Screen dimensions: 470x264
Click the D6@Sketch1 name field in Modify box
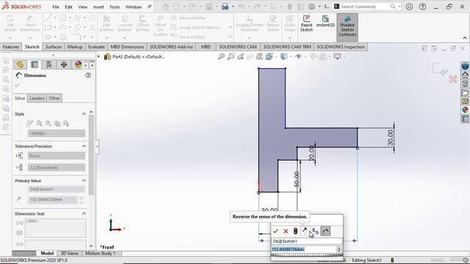coord(307,241)
